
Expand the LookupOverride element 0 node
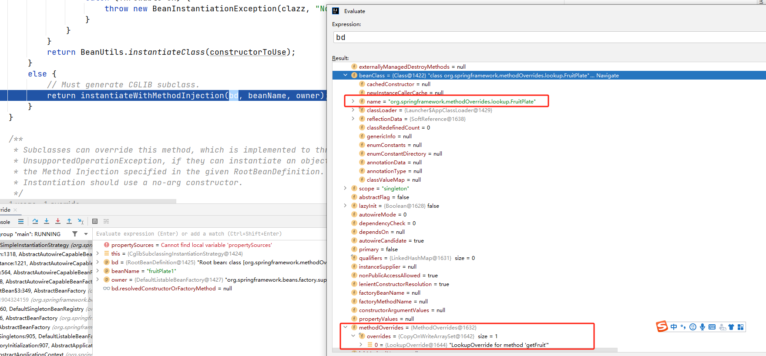pos(361,345)
